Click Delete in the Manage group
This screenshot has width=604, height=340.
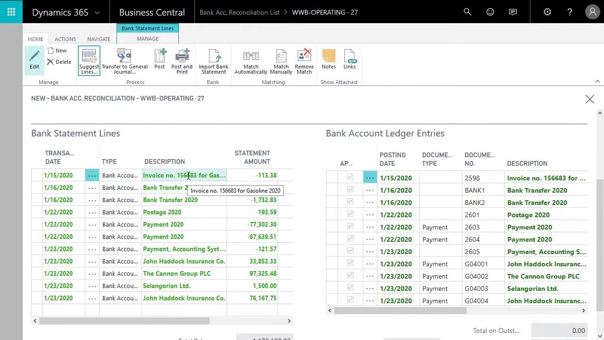point(59,62)
